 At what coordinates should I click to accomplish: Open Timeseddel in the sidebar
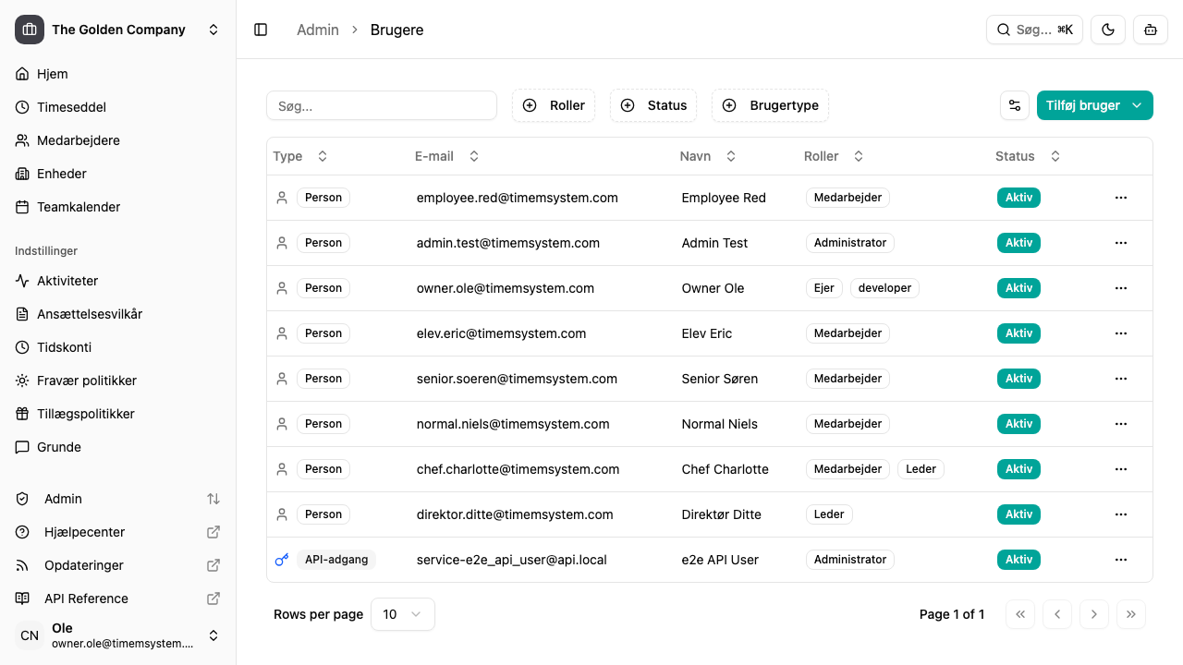tap(71, 107)
